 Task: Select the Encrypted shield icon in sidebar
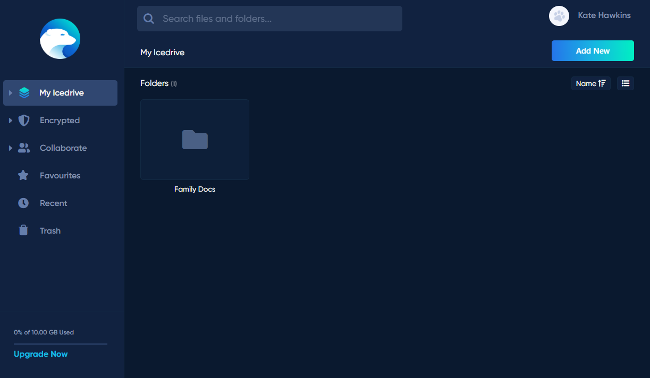(x=24, y=120)
